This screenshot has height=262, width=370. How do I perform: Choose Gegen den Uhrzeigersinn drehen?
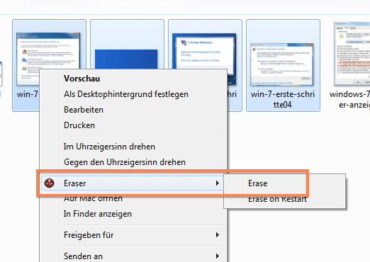pos(125,162)
